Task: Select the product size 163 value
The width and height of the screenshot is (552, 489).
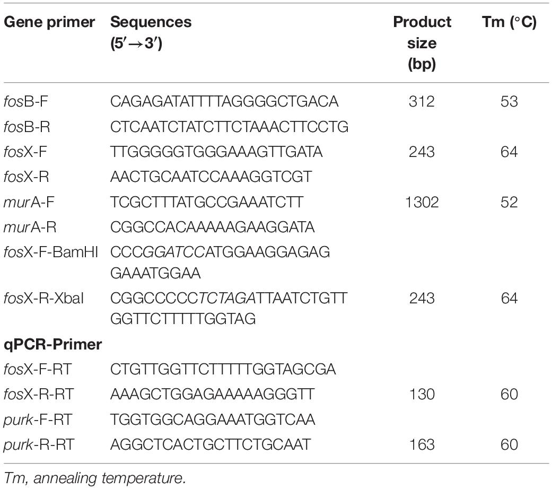Action: (x=422, y=444)
